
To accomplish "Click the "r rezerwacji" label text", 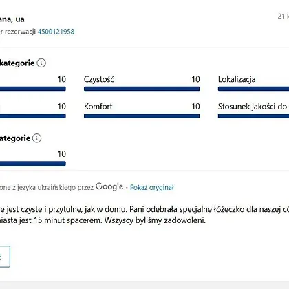I will click(18, 32).
